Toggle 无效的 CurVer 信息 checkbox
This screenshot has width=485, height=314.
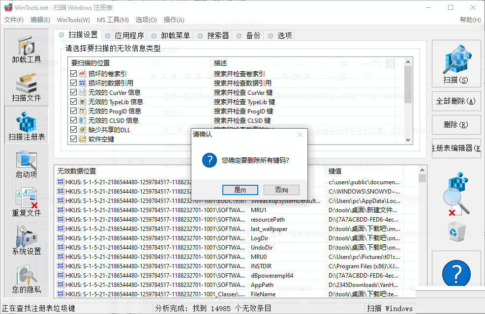coord(74,92)
